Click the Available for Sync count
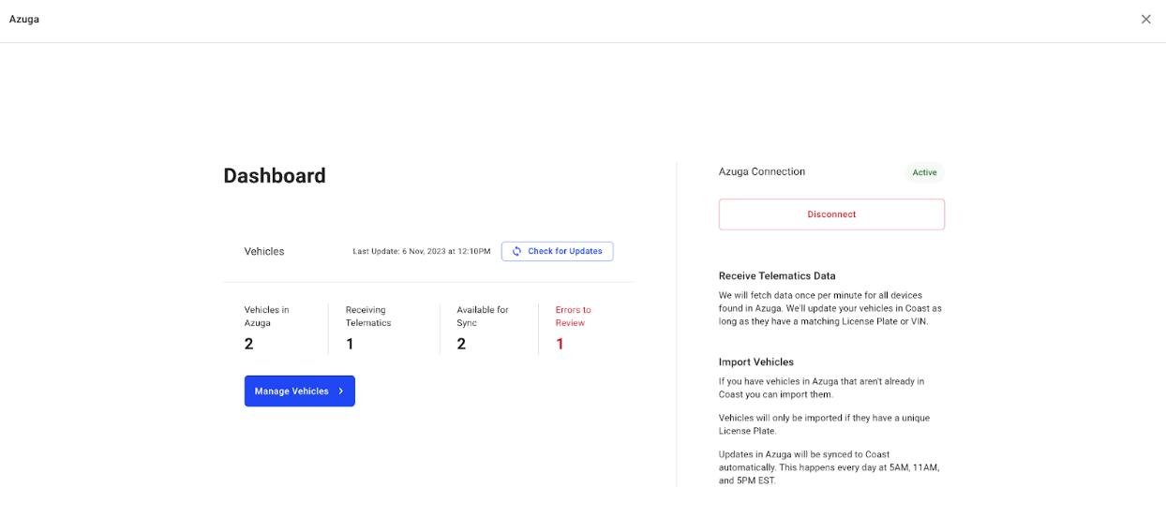 [x=461, y=344]
